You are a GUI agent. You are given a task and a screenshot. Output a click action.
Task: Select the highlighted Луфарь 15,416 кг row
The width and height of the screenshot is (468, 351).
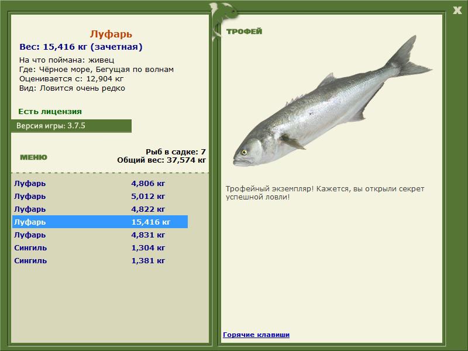click(x=100, y=222)
